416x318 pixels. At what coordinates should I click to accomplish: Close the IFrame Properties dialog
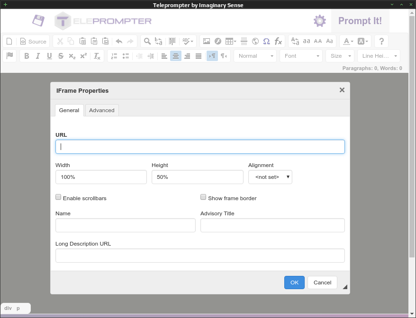click(342, 90)
